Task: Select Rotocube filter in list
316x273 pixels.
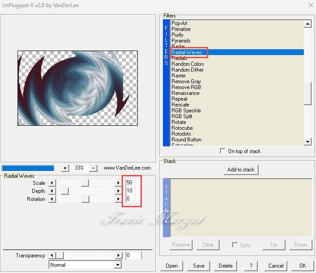Action: point(182,128)
